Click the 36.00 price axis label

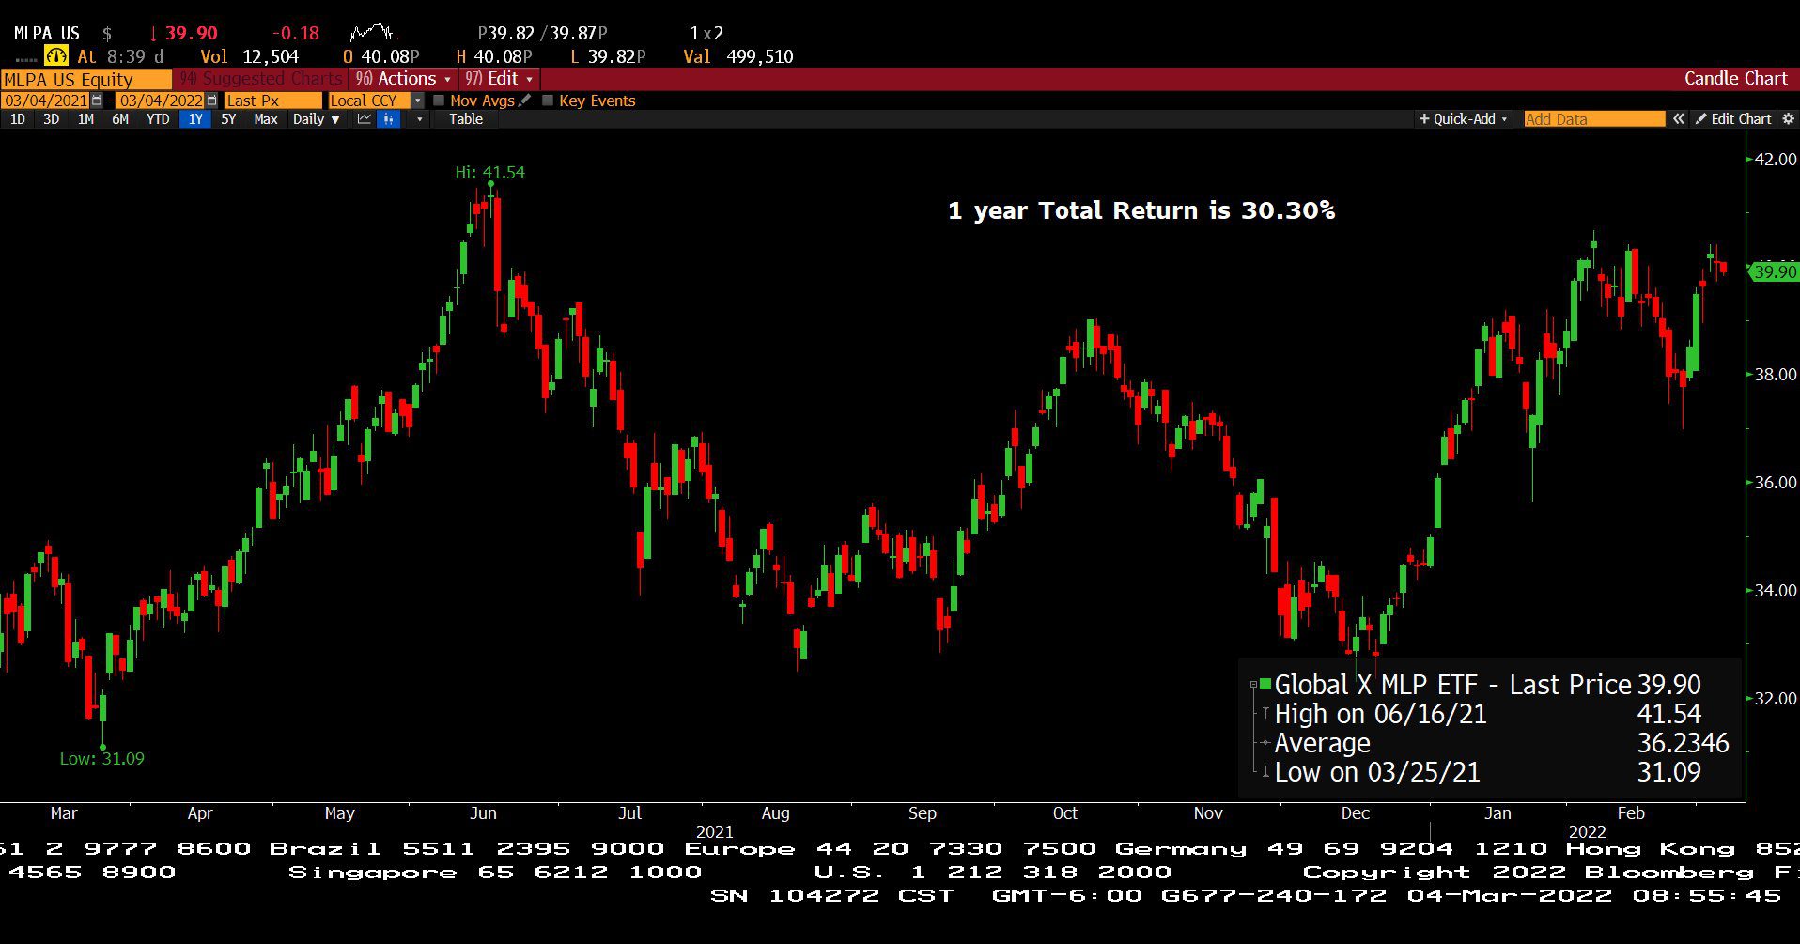pos(1776,482)
